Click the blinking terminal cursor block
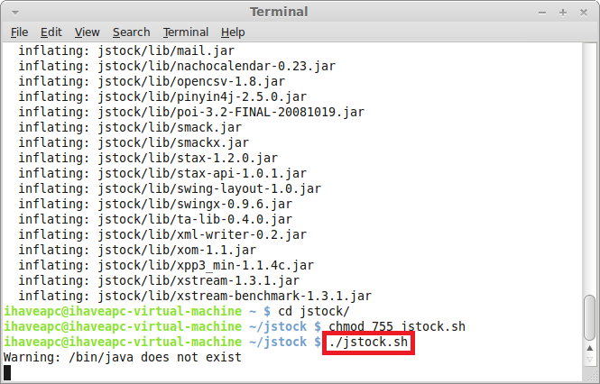The image size is (600, 384). (x=7, y=373)
